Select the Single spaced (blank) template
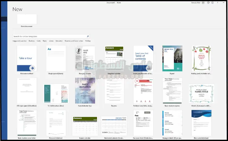The image size is (228, 141). coord(56,58)
